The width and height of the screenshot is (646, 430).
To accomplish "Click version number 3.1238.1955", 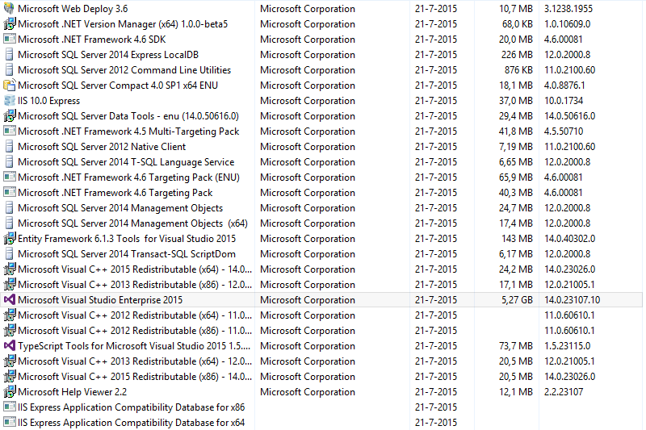I will coord(568,9).
